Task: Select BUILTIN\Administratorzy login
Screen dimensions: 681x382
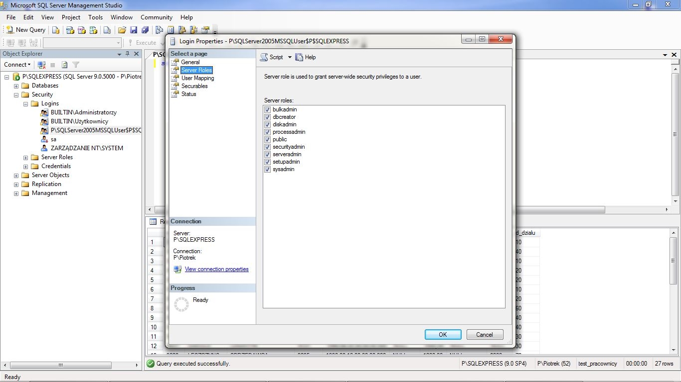Action: 84,112
